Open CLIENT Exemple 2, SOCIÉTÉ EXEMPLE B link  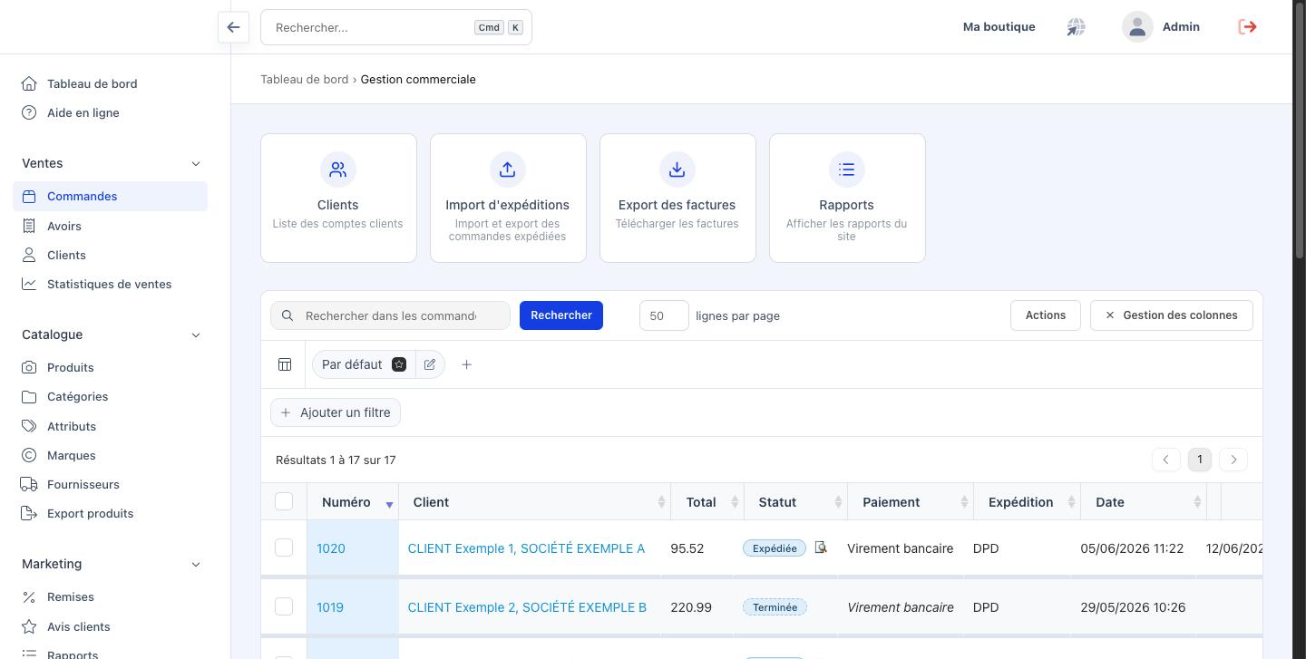tap(527, 607)
